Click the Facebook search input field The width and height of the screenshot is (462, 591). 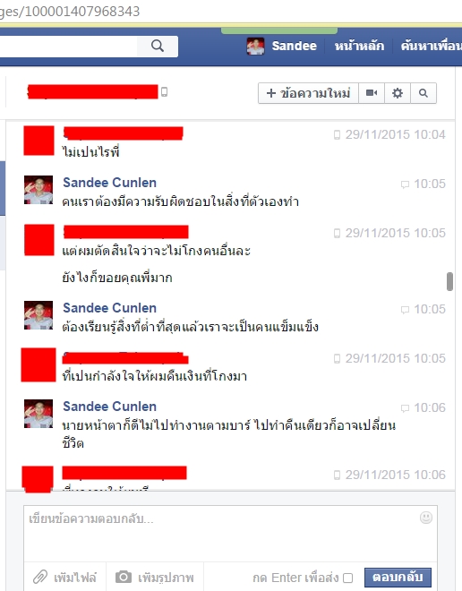(68, 47)
